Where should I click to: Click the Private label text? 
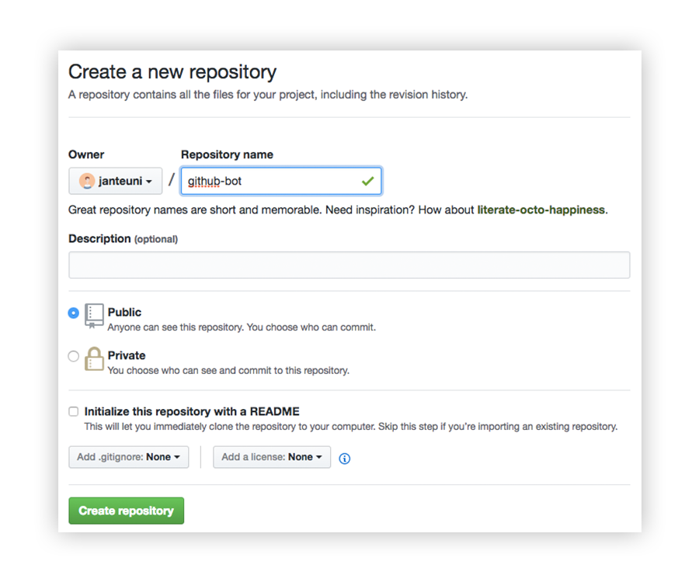tap(127, 355)
